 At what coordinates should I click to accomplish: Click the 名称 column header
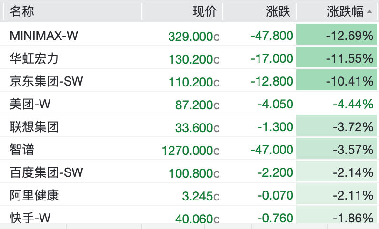(x=22, y=11)
